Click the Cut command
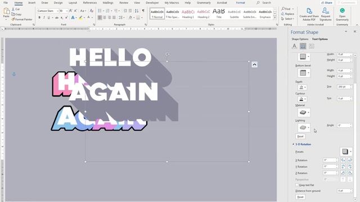This screenshot has height=202, width=360. coord(16,9)
